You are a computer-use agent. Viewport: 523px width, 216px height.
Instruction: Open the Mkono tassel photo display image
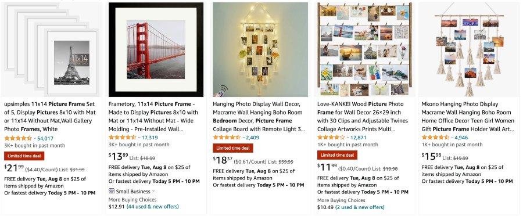(469, 49)
